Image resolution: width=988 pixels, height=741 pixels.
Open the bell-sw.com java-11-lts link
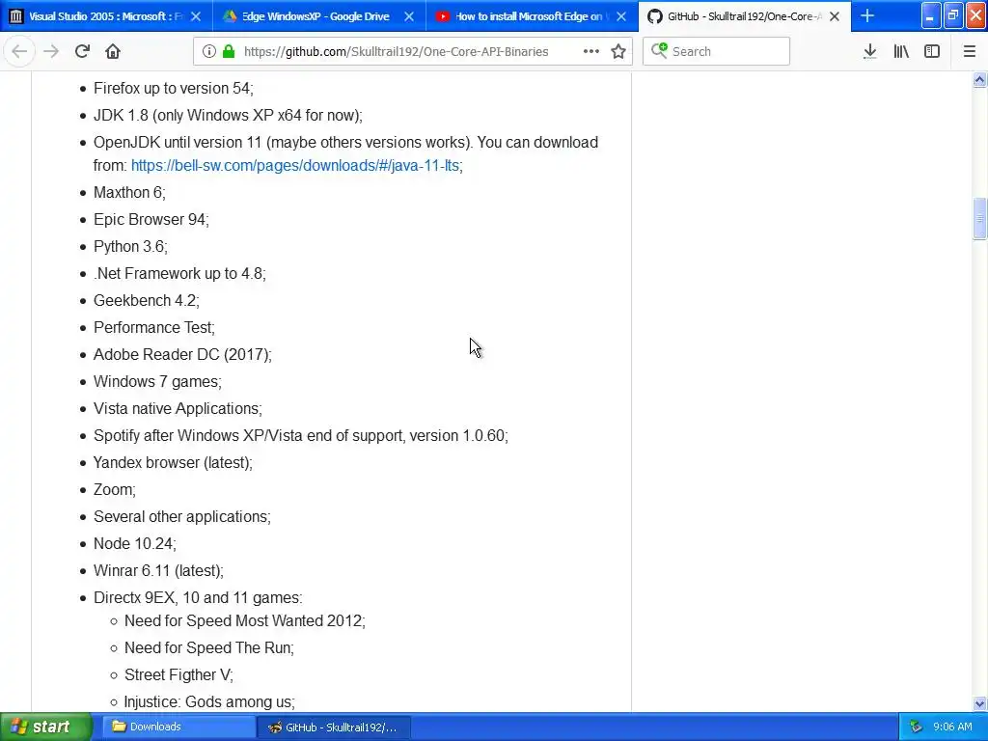pos(295,165)
